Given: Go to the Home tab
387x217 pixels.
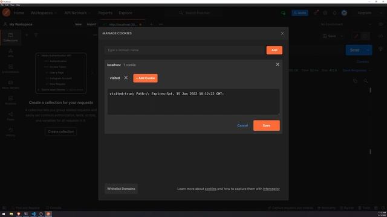Looking at the screenshot, I should pyautogui.click(x=19, y=13).
